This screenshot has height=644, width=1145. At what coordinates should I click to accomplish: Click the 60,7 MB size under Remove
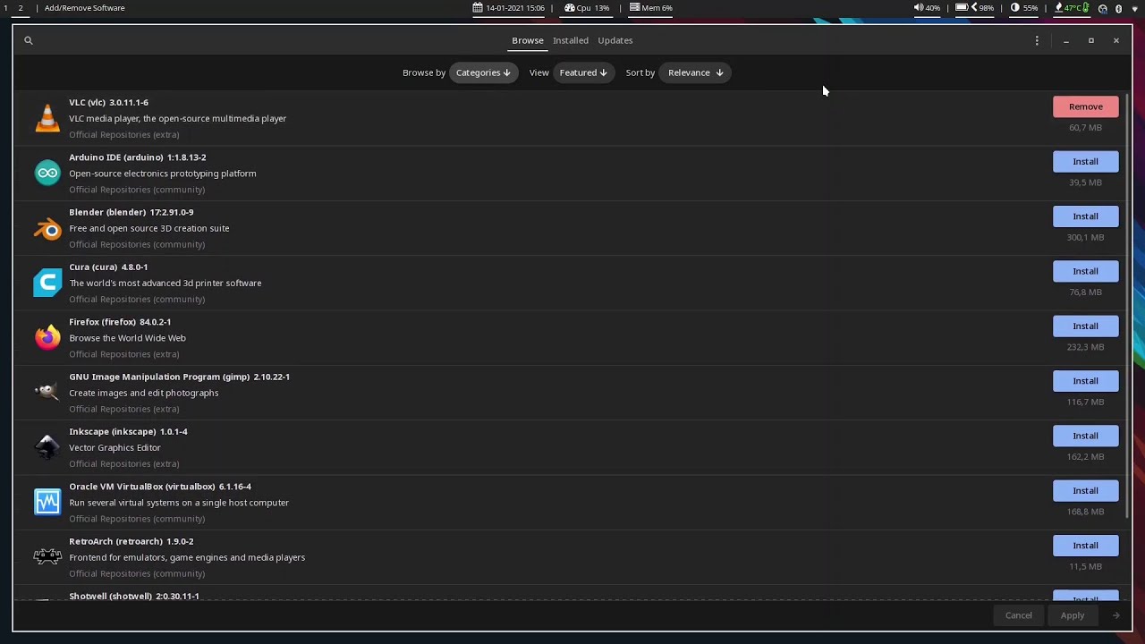tap(1085, 128)
